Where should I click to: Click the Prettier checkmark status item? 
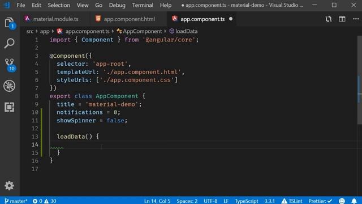320,201
